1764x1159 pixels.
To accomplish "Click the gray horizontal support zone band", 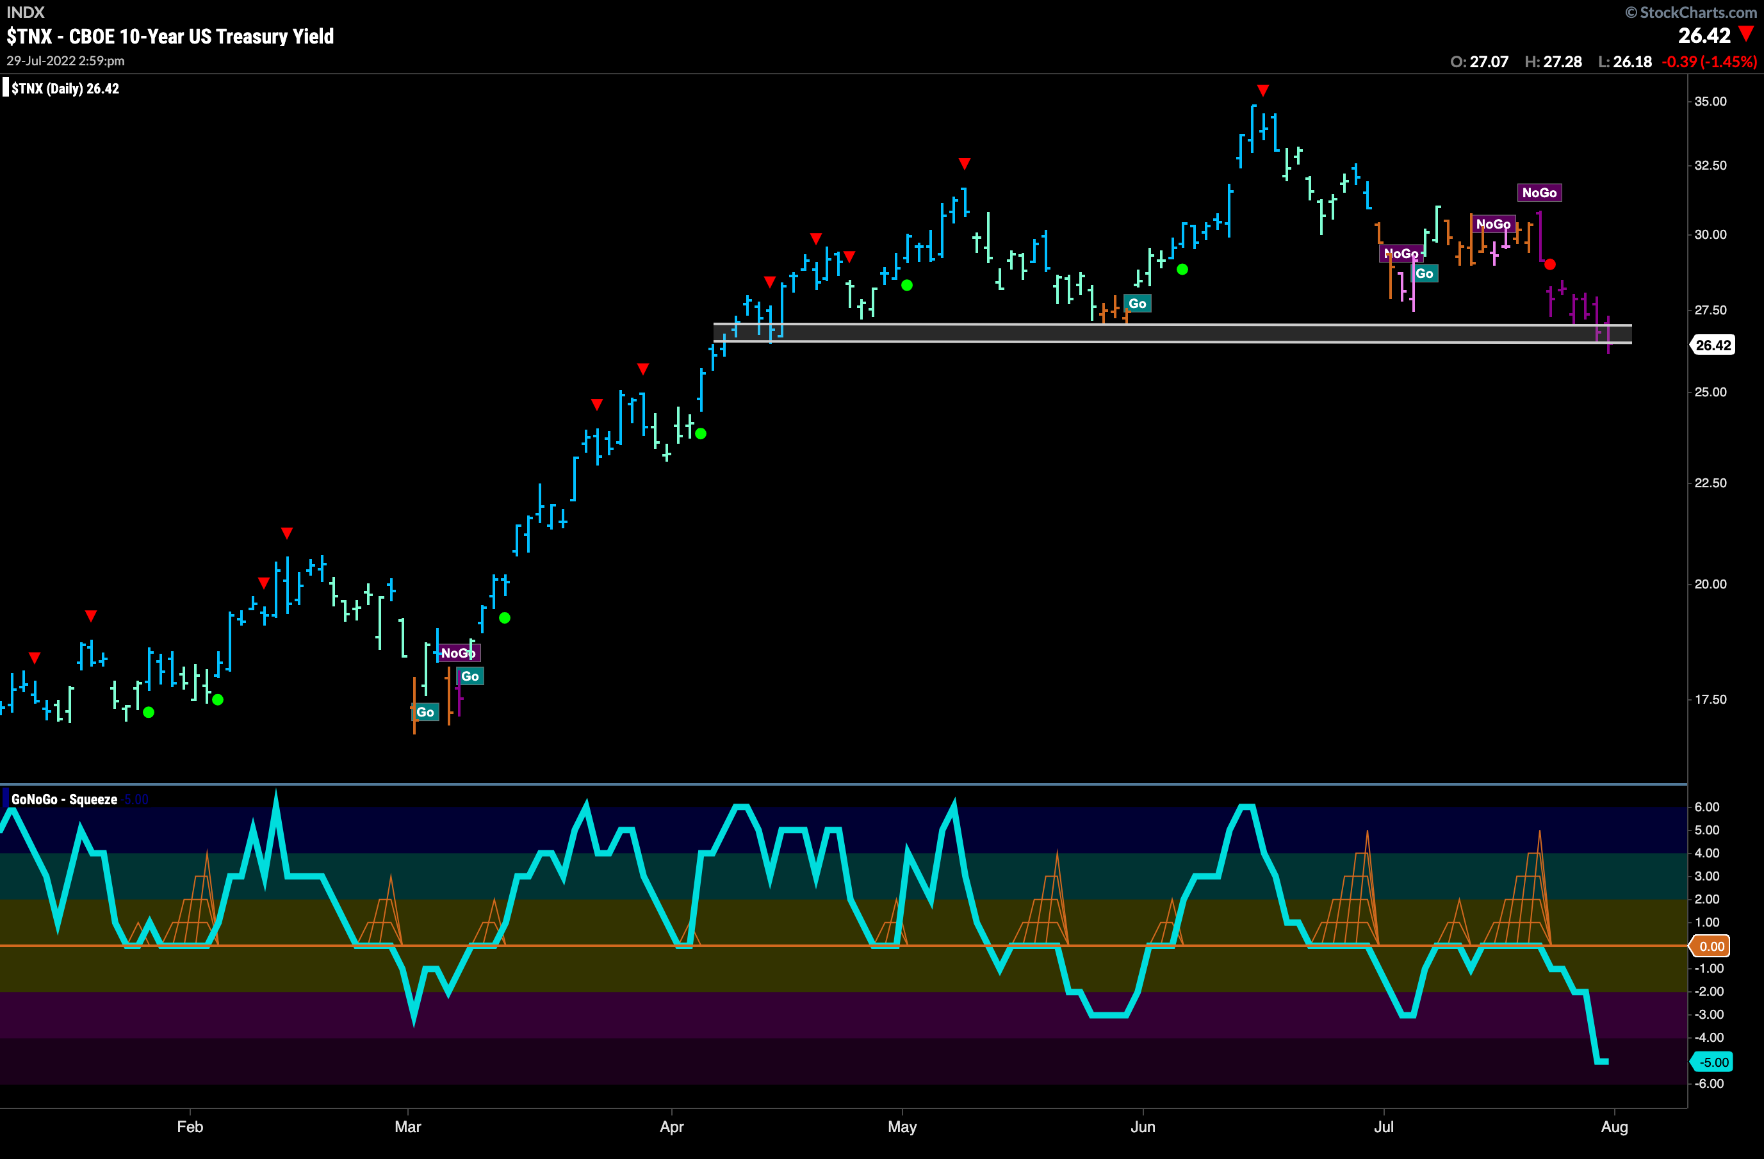I will 1173,334.
